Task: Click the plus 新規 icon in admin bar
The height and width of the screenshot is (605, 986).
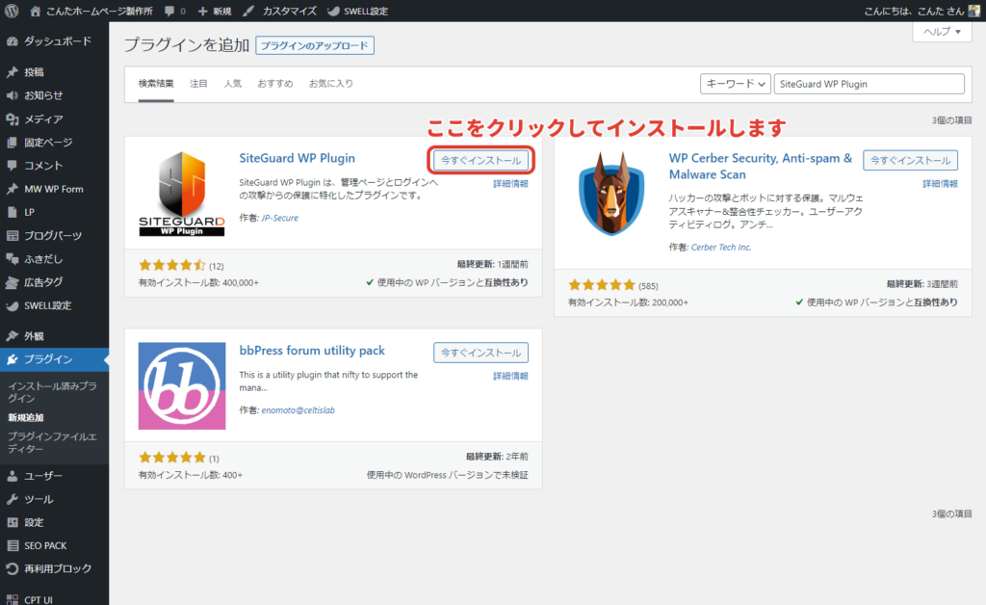Action: tap(202, 12)
